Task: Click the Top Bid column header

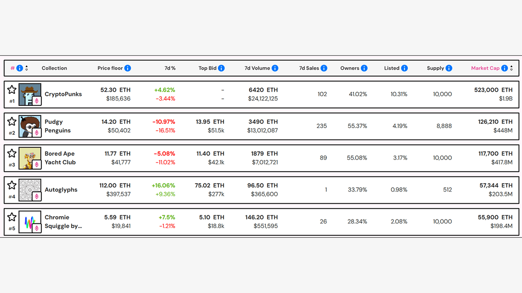Action: pyautogui.click(x=208, y=68)
